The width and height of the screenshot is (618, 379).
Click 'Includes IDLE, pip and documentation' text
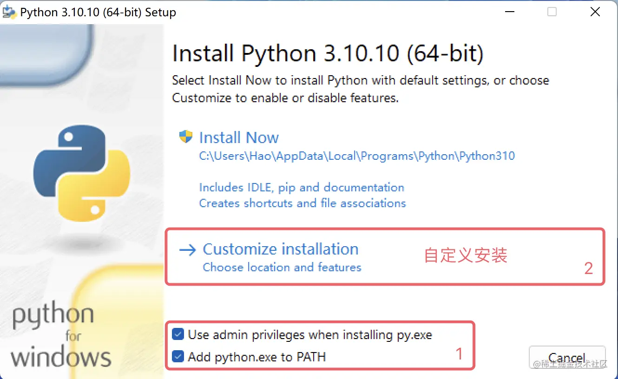[301, 187]
